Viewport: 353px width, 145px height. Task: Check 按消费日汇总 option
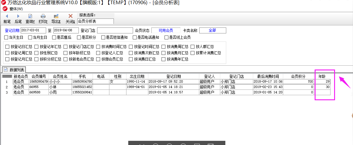(x=131, y=59)
